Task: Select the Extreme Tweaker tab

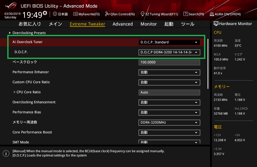Action: click(87, 24)
